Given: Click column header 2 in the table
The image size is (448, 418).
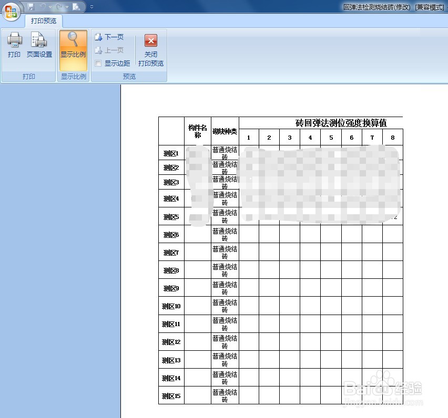Looking at the screenshot, I should click(269, 138).
